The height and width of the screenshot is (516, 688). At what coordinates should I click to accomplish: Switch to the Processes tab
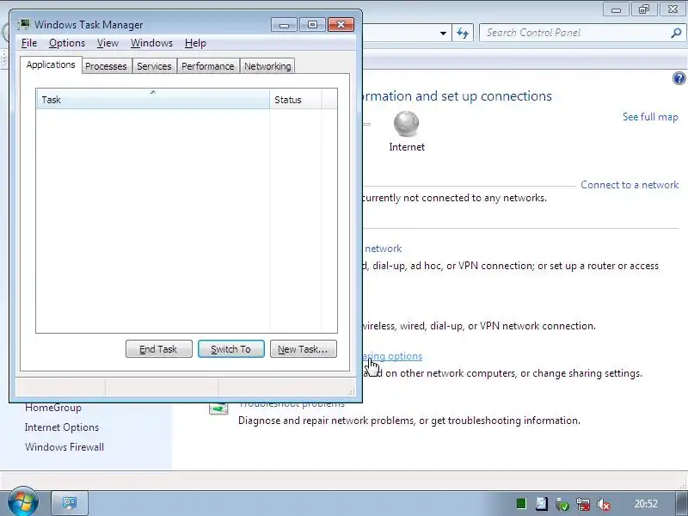[x=106, y=66]
